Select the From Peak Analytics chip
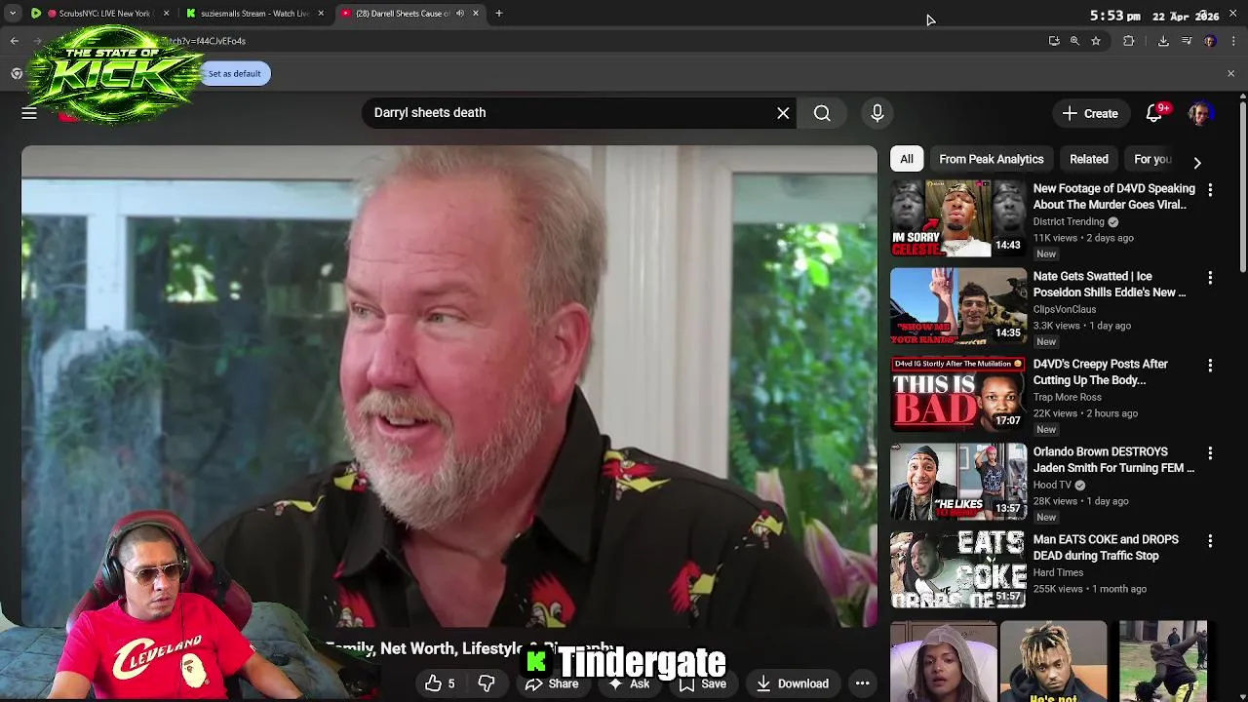The height and width of the screenshot is (702, 1248). (992, 159)
